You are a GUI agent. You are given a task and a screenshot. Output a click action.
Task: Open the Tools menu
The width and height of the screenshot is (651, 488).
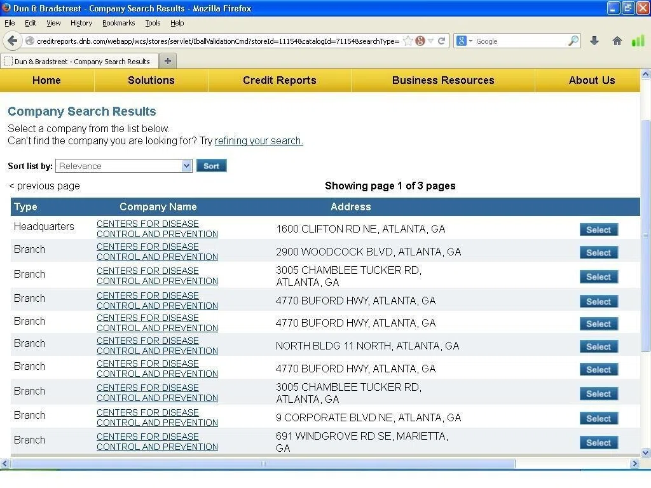pos(153,24)
